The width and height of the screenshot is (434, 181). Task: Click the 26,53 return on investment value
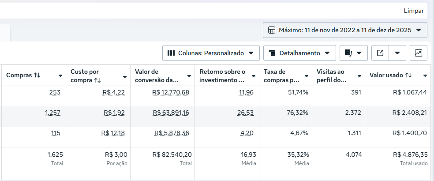point(246,113)
